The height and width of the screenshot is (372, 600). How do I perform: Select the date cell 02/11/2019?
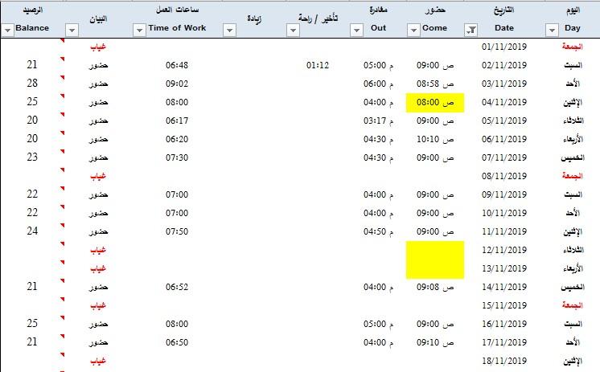(504, 65)
